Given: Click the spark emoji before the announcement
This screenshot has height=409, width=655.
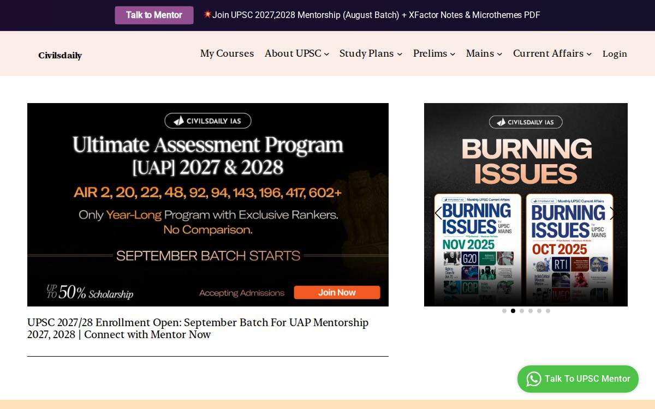Looking at the screenshot, I should (x=207, y=14).
